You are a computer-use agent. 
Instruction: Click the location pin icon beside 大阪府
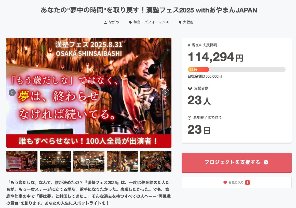(x=180, y=22)
